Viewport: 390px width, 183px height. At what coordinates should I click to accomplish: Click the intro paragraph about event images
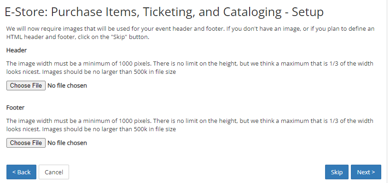pos(190,33)
